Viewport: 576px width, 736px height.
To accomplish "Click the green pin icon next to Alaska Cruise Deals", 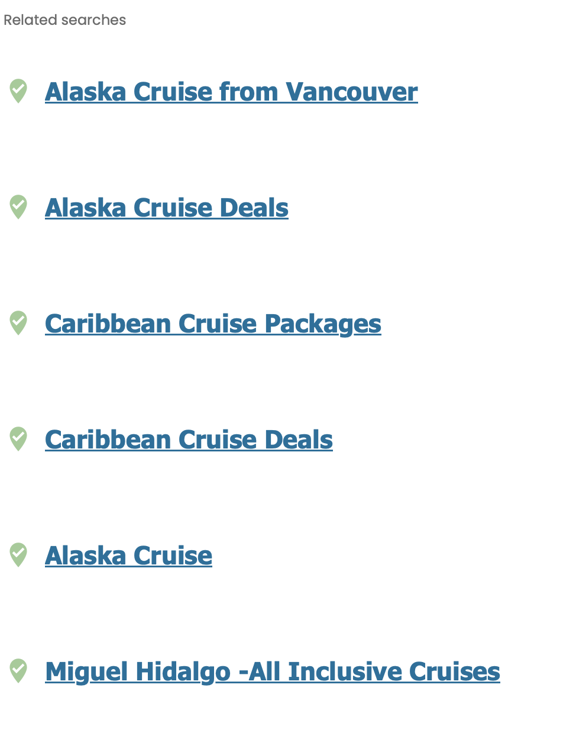I will point(18,207).
